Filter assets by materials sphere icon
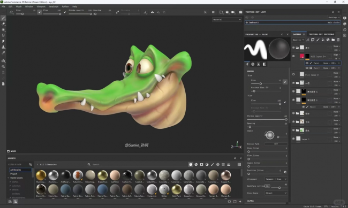 [x=191, y=164]
